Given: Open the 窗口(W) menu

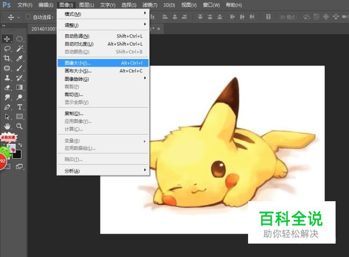Looking at the screenshot, I should pyautogui.click(x=211, y=5).
